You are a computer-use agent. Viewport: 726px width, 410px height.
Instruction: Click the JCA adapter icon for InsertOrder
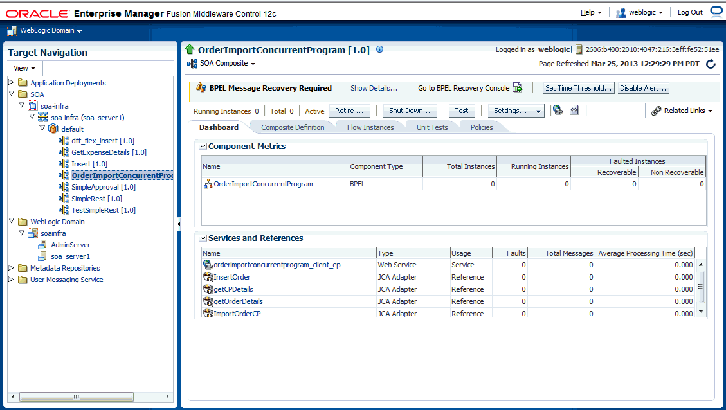point(208,277)
